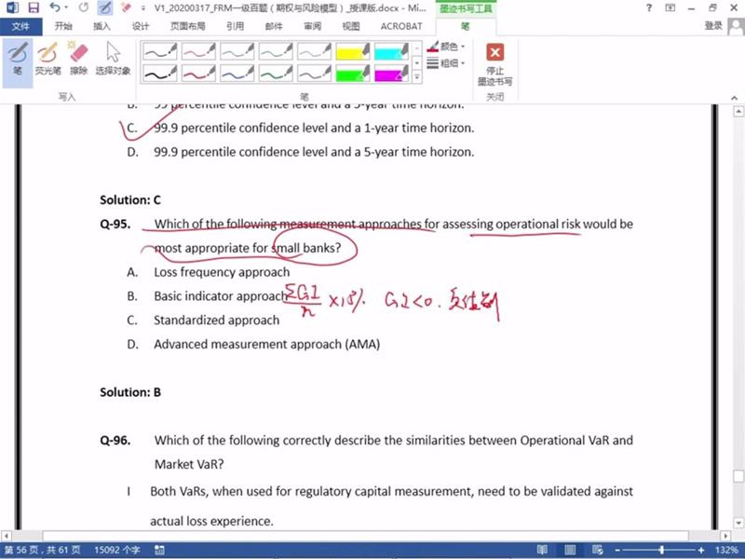Zoom in with the plus button
Image resolution: width=745 pixels, height=559 pixels.
[x=701, y=550]
